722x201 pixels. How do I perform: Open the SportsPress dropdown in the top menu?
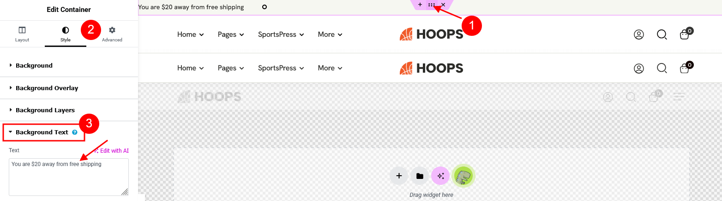pos(281,34)
